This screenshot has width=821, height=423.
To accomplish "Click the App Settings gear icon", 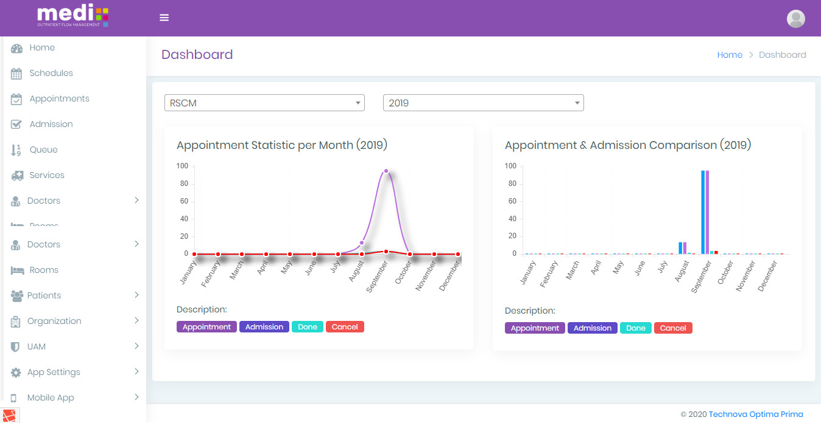I will (x=16, y=373).
